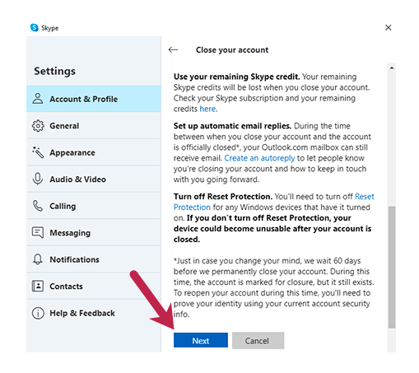Open the Account & Profile settings

point(94,99)
